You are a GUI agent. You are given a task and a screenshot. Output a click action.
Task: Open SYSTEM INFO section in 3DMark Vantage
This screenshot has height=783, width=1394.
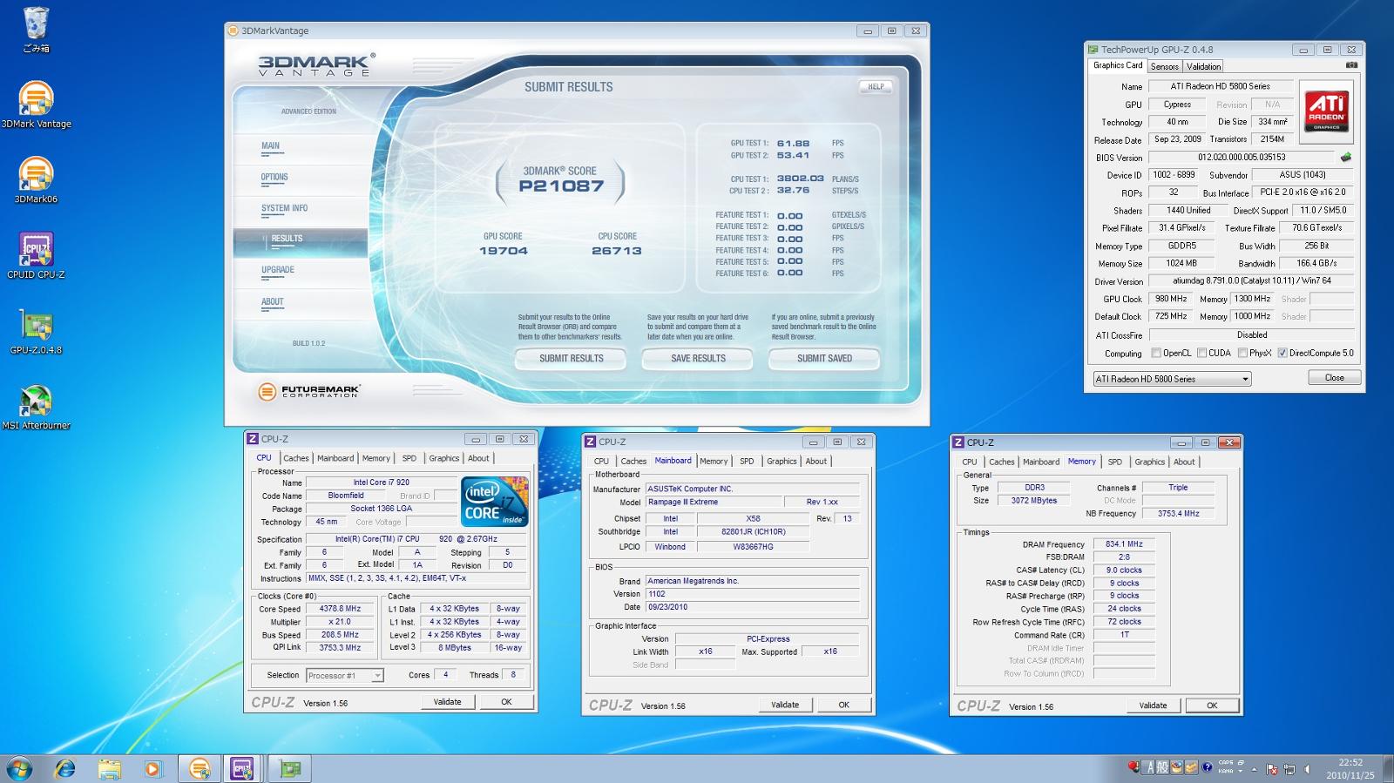[x=284, y=208]
